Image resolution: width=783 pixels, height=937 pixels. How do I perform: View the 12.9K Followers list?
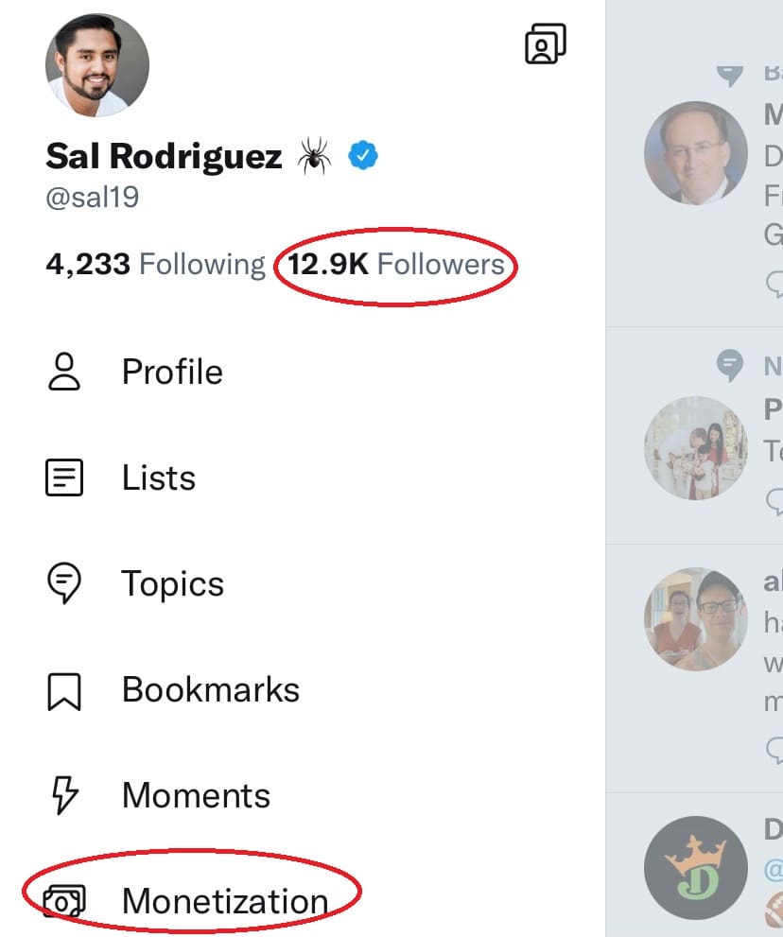tap(396, 264)
